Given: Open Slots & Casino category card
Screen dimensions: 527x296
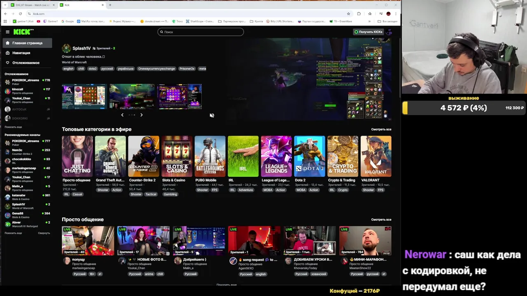Looking at the screenshot, I should [x=177, y=157].
